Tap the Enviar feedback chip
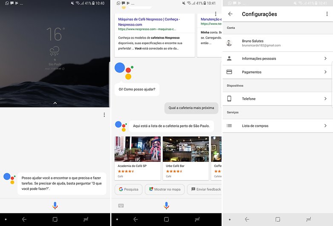The height and width of the screenshot is (226, 333). coord(204,189)
